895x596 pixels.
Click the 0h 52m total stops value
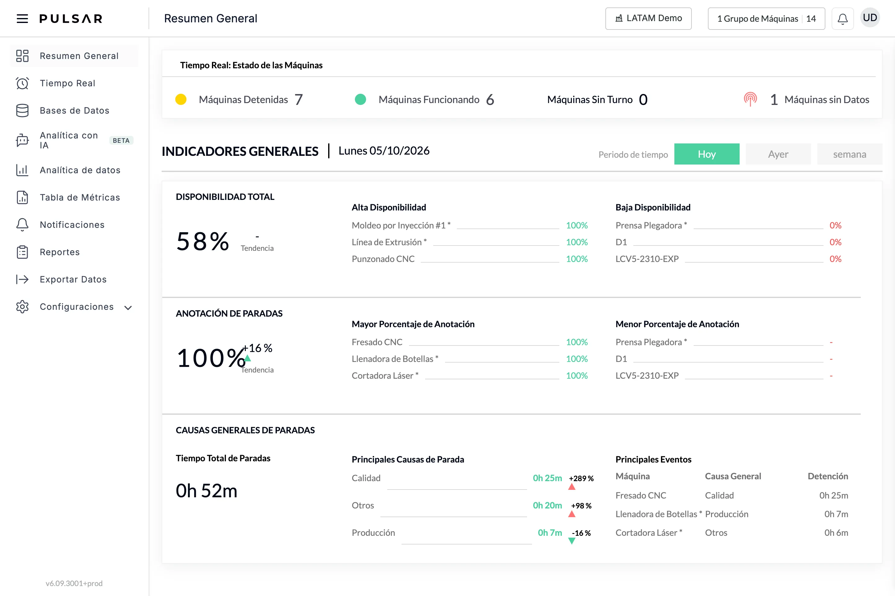(x=207, y=491)
